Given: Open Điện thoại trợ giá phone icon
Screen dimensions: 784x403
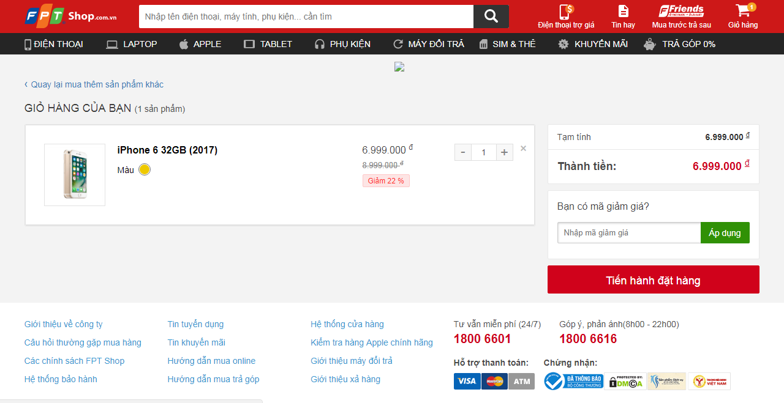Looking at the screenshot, I should [566, 11].
